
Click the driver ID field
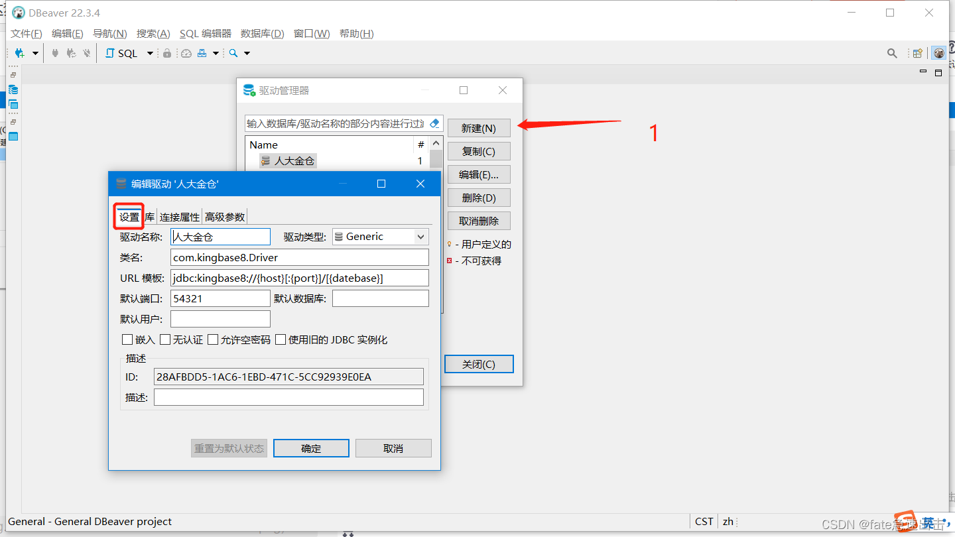[288, 377]
